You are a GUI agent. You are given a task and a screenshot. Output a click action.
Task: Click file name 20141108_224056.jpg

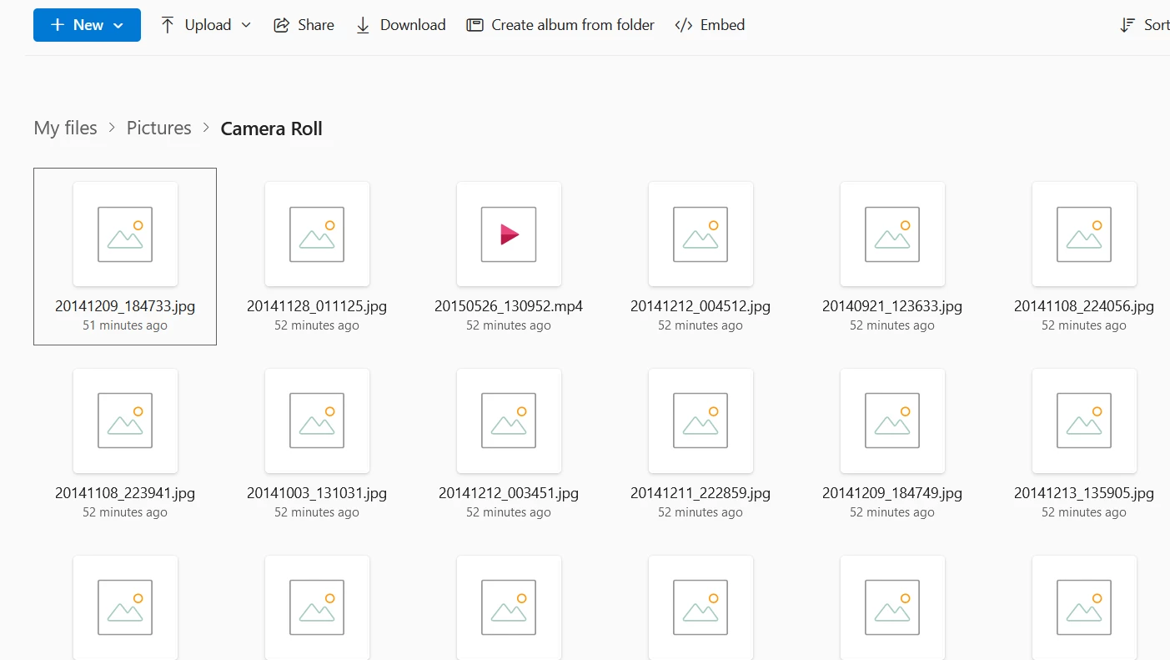coord(1084,306)
